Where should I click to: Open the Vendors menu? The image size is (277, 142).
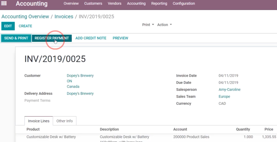[x=115, y=3]
